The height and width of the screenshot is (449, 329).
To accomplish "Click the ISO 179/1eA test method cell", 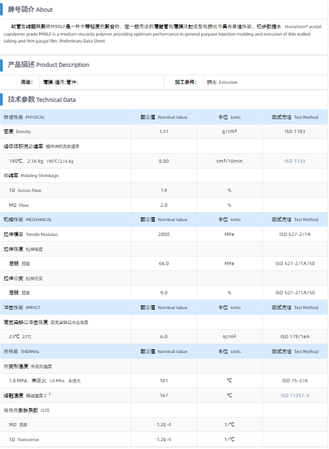I will [x=295, y=337].
